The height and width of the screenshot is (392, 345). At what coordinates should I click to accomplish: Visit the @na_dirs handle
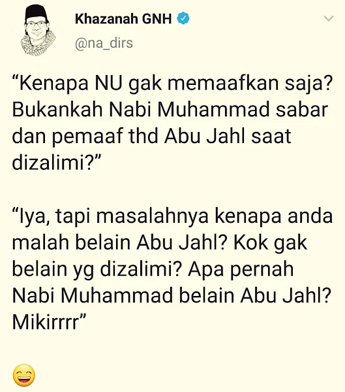click(104, 43)
